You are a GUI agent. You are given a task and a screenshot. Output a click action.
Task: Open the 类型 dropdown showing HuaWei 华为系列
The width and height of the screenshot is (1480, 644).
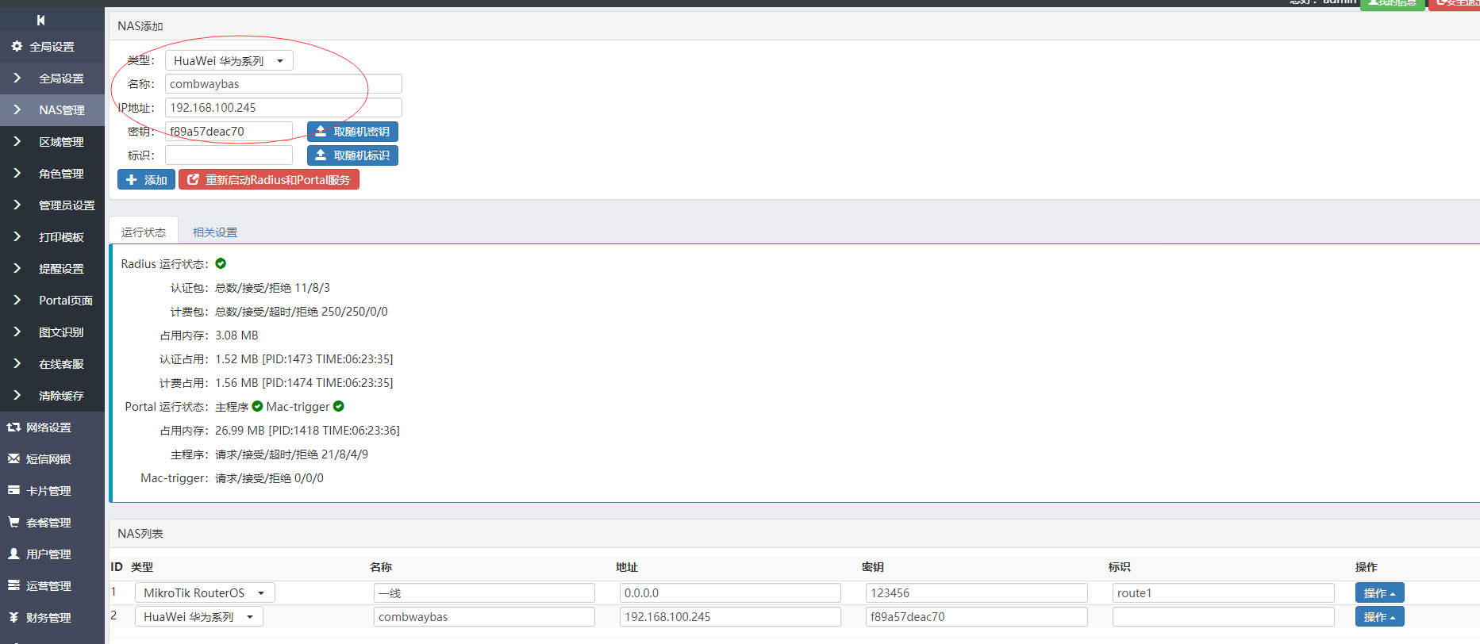229,61
